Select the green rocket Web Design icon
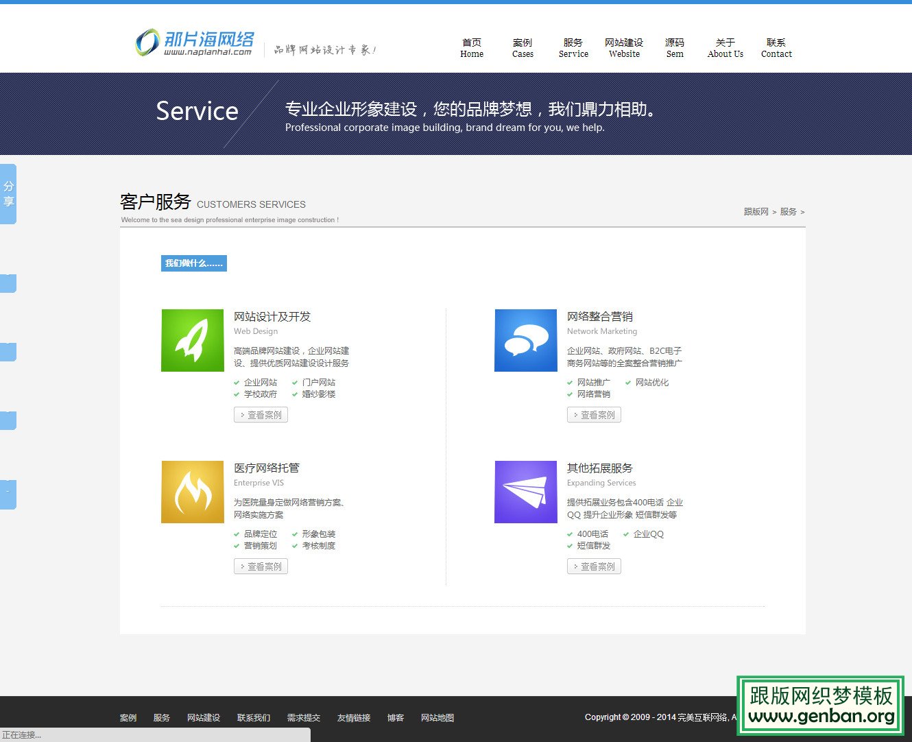The height and width of the screenshot is (742, 912). (193, 340)
